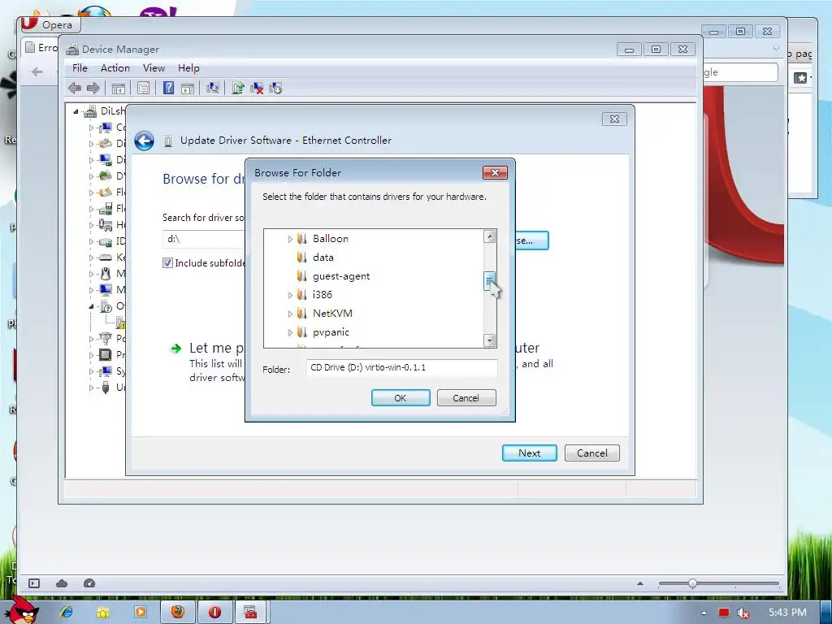Click the up arrow beside Opera zoom slider
832x624 pixels.
[640, 583]
